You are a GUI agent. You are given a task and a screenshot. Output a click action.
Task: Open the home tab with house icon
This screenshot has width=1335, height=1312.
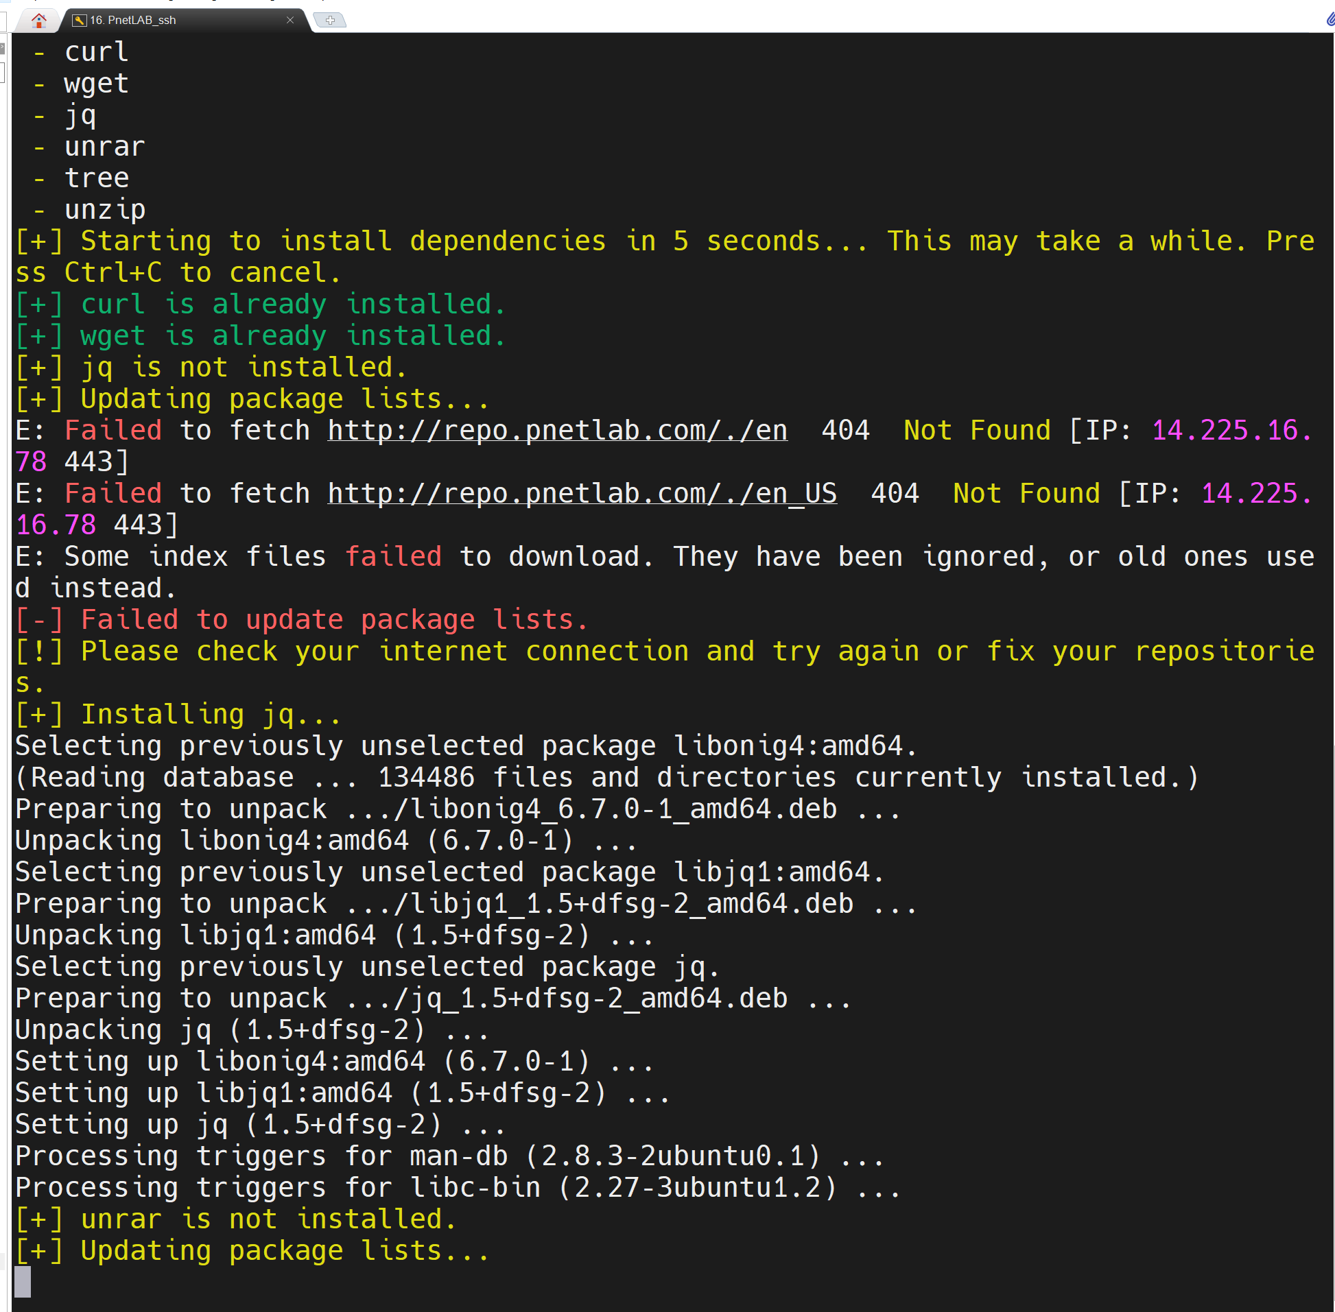(x=38, y=20)
